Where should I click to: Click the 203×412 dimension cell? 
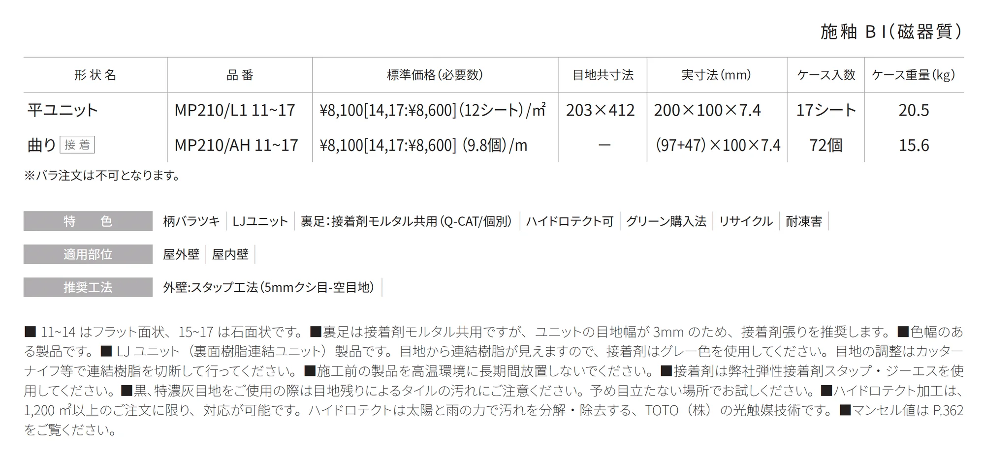[601, 110]
